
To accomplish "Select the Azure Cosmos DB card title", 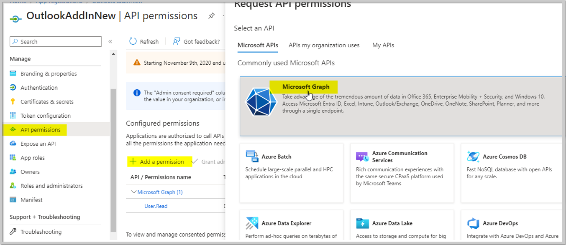I will click(x=505, y=157).
